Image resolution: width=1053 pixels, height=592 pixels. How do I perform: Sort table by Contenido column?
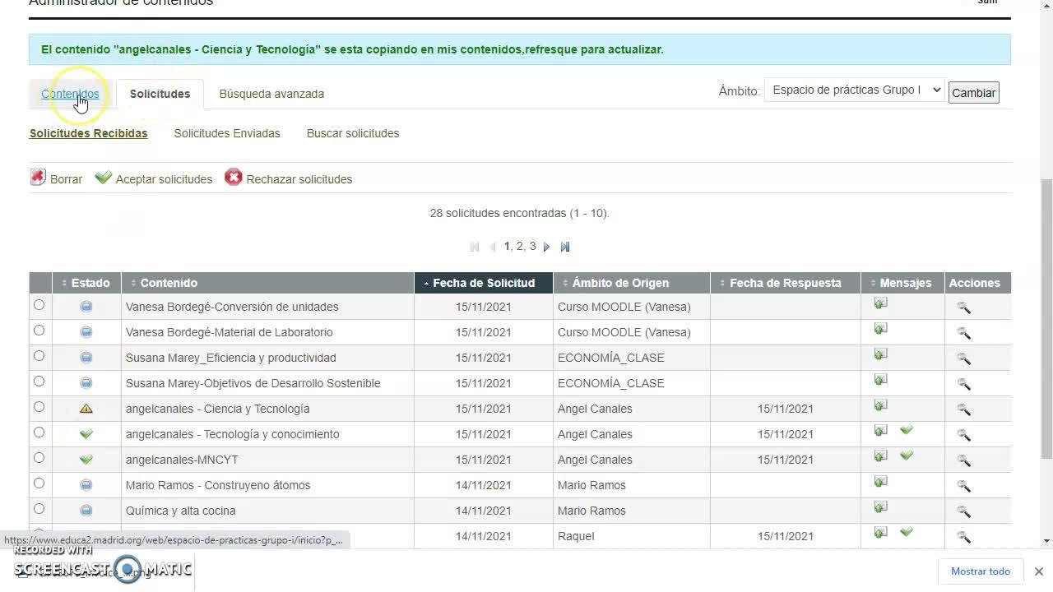click(267, 283)
